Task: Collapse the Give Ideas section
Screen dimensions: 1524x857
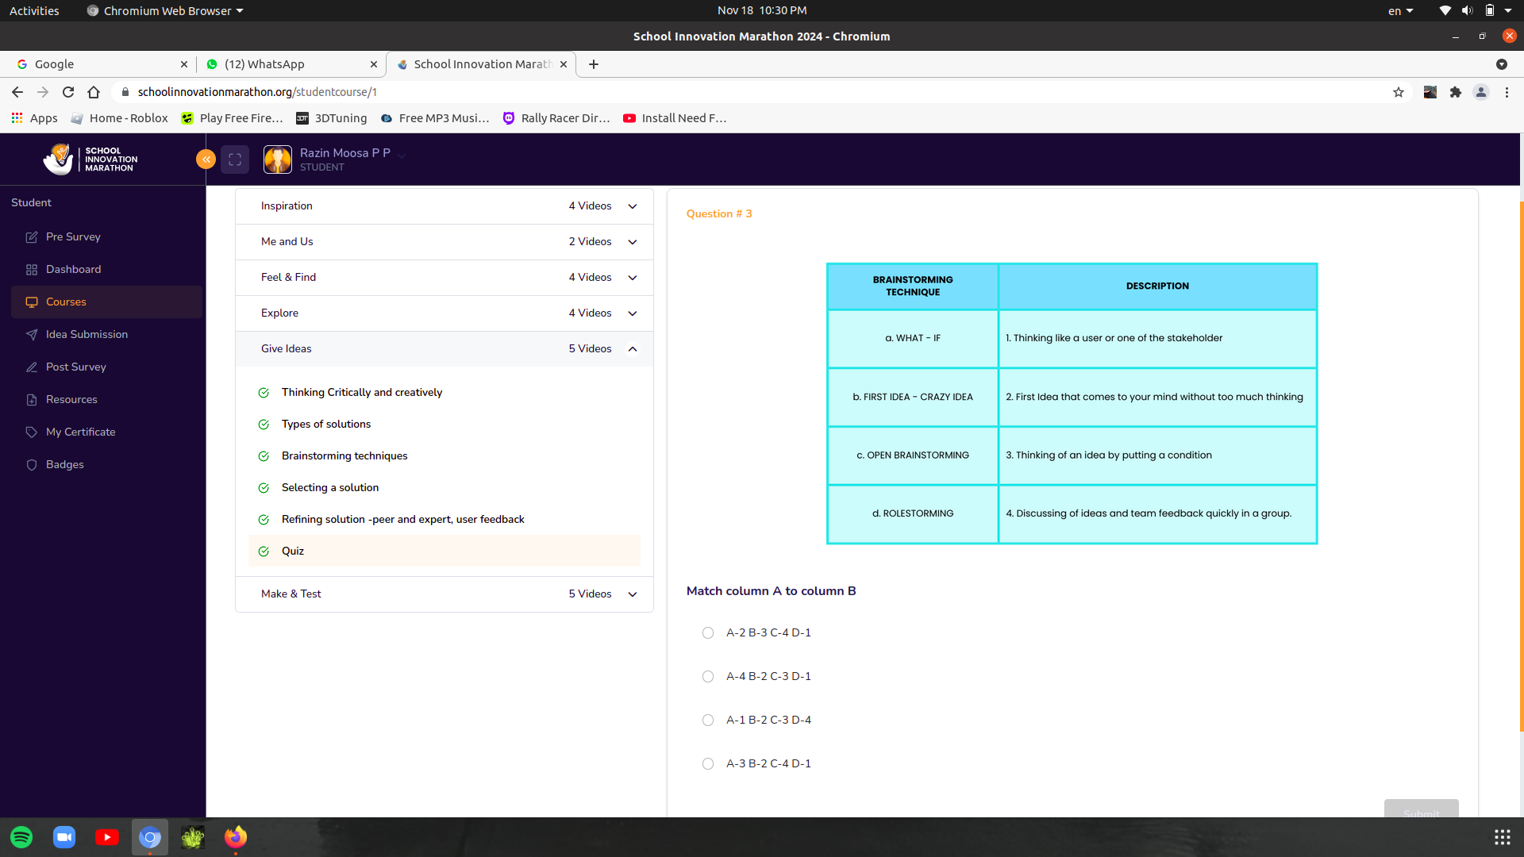Action: pyautogui.click(x=633, y=348)
